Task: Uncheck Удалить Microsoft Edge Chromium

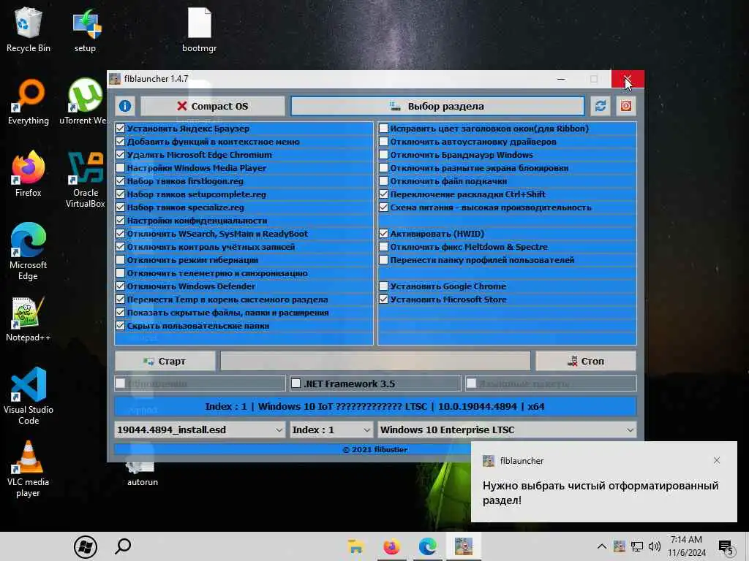Action: coord(121,155)
